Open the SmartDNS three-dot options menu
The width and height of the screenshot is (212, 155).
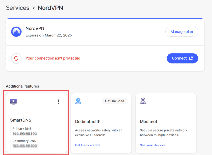pos(58,102)
